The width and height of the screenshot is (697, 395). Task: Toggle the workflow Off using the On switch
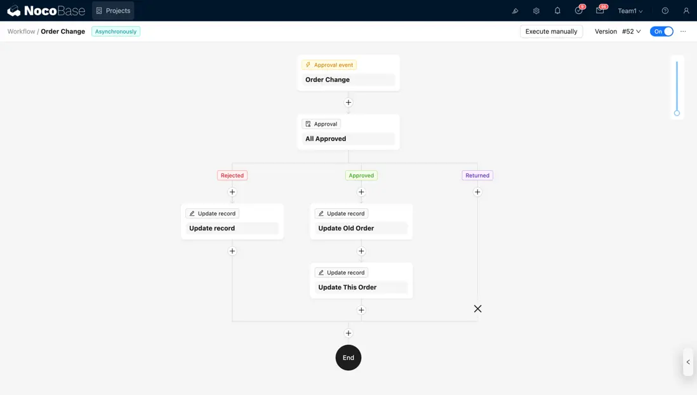pyautogui.click(x=661, y=30)
